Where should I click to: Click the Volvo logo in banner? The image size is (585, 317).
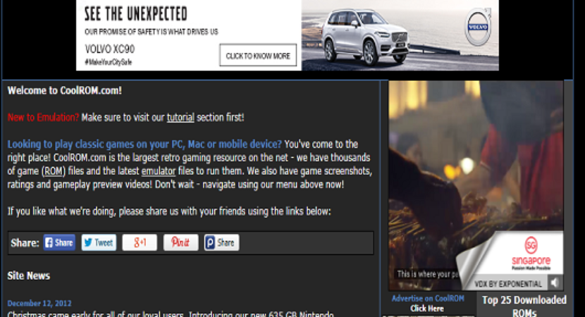pyautogui.click(x=478, y=27)
